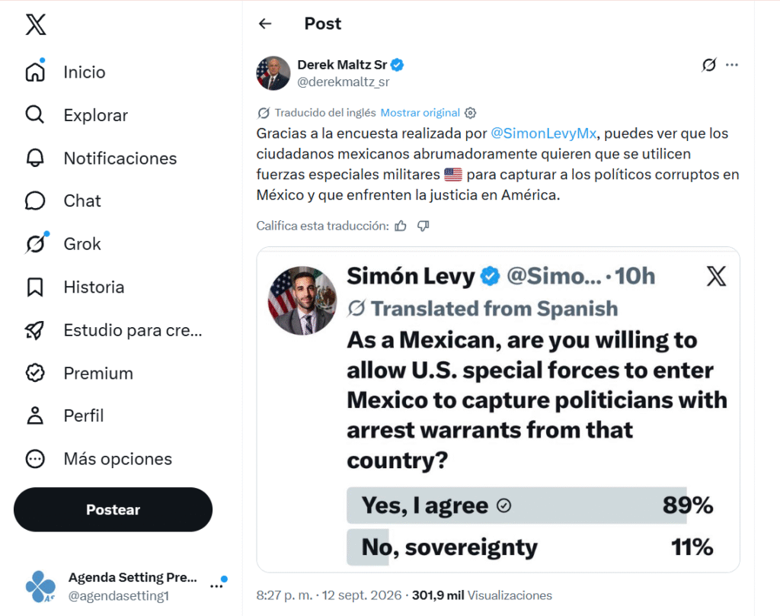Open Grok icon on Derek Maltz's post

coord(709,65)
